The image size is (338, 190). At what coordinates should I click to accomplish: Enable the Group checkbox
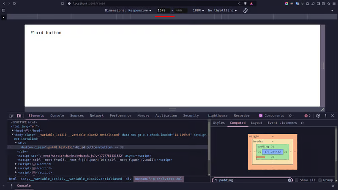tap(320, 180)
